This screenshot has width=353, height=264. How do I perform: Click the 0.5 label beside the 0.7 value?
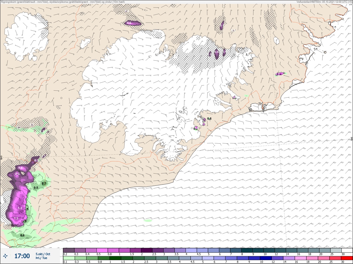point(36,188)
